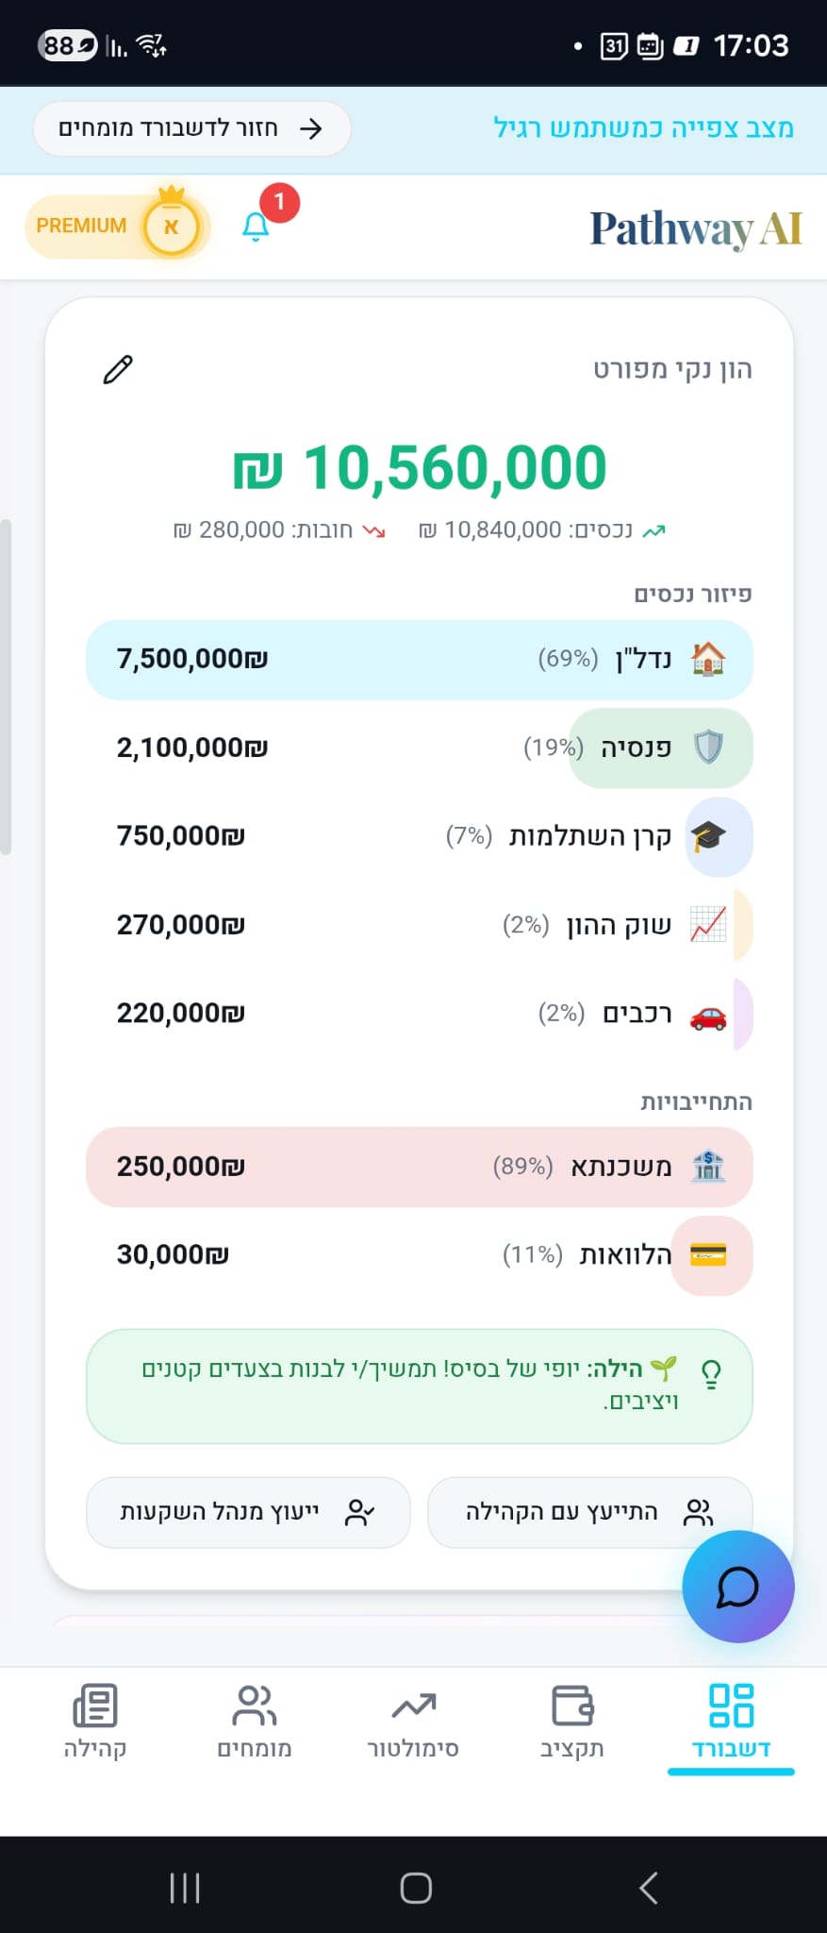Tap the pencil edit icon on net worth card
The image size is (827, 1933).
[118, 369]
